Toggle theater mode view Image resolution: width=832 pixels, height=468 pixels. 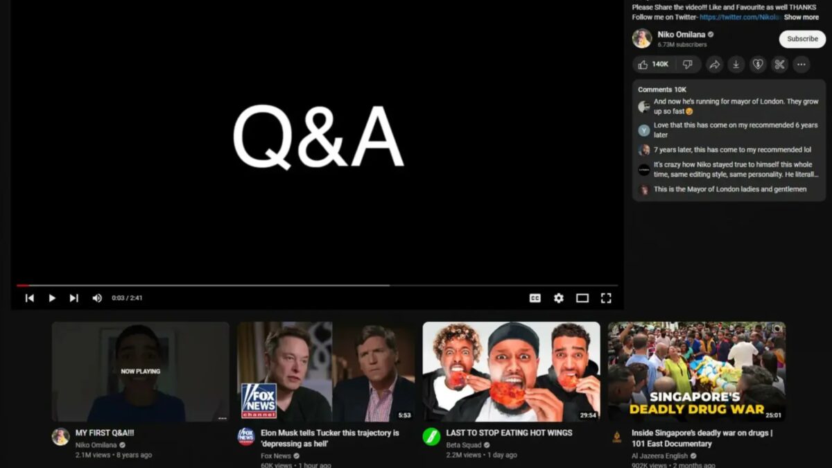click(x=582, y=298)
